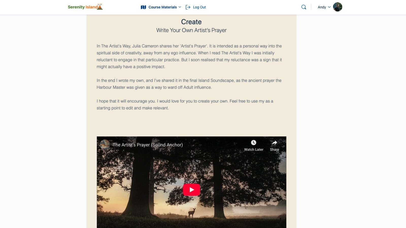Click the Watch Later label
406x228 pixels.
pos(253,149)
